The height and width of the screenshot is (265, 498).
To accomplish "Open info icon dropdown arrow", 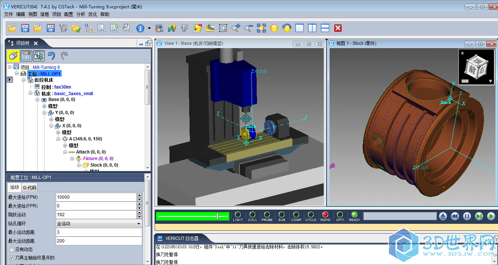I will [x=149, y=28].
